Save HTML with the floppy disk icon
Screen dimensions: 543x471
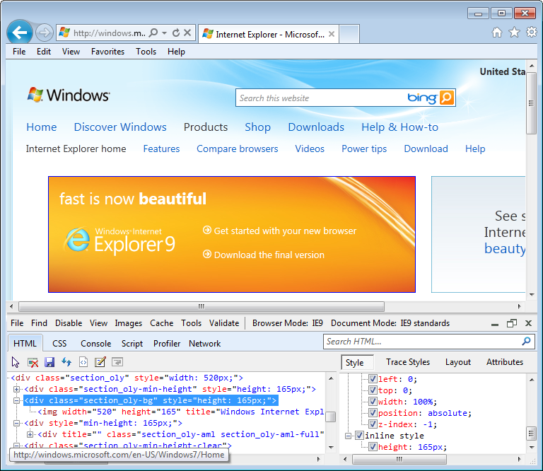coord(49,362)
